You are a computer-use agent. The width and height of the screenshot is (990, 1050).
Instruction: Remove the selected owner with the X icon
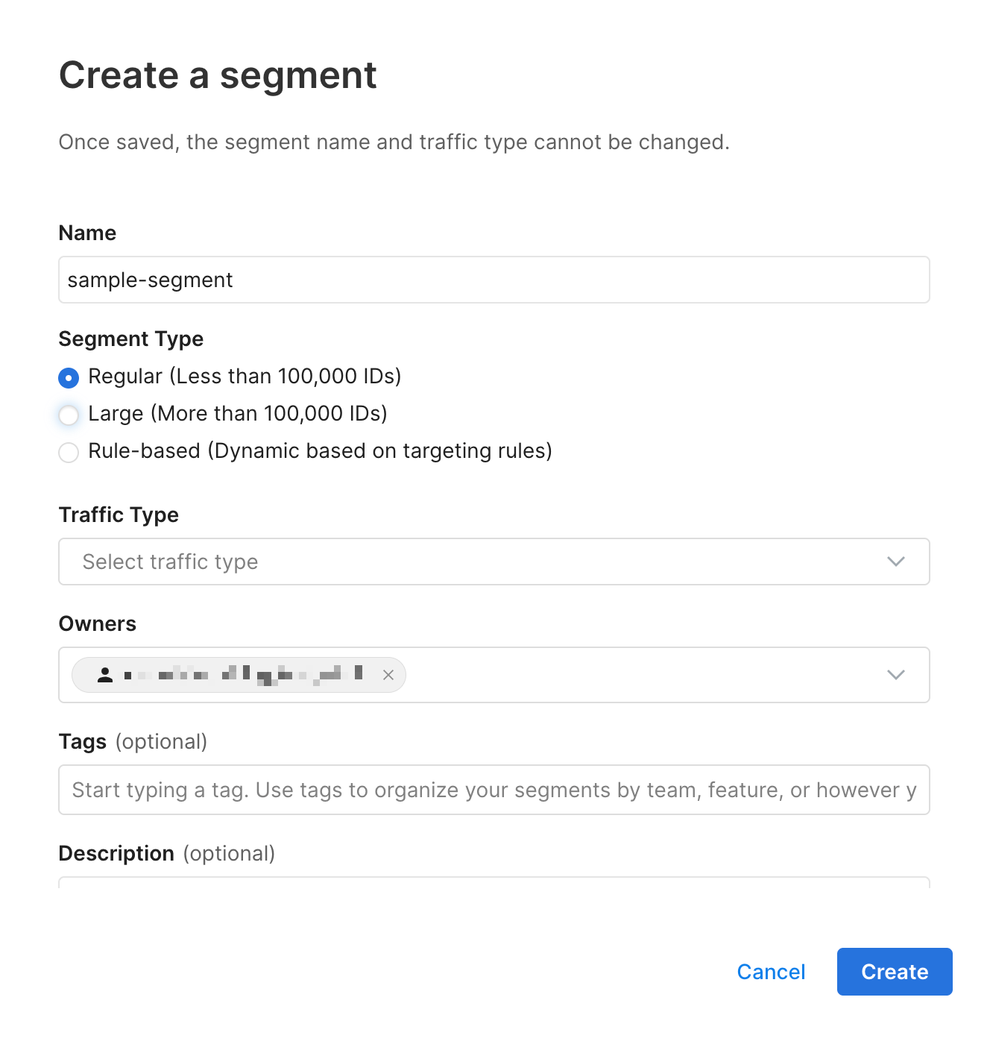[x=388, y=675]
